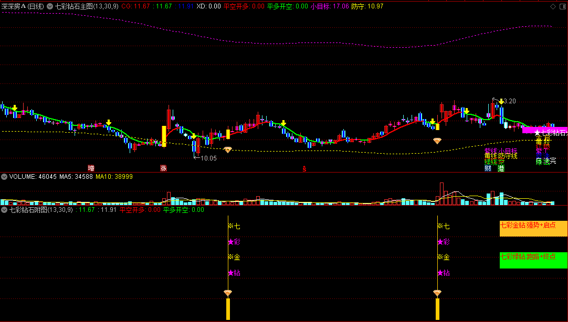Click the yellow down arrow beside 13.20
This screenshot has height=322, width=568.
click(501, 102)
